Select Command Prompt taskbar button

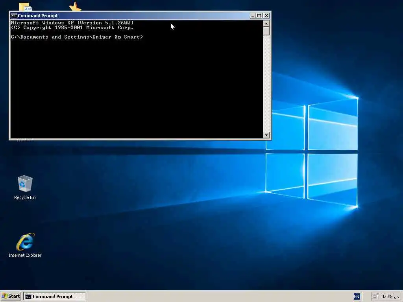tap(54, 296)
